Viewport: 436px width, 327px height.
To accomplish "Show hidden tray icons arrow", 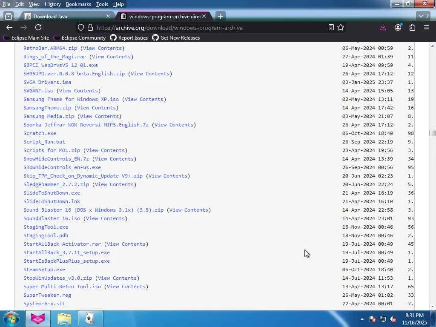I will [362, 319].
